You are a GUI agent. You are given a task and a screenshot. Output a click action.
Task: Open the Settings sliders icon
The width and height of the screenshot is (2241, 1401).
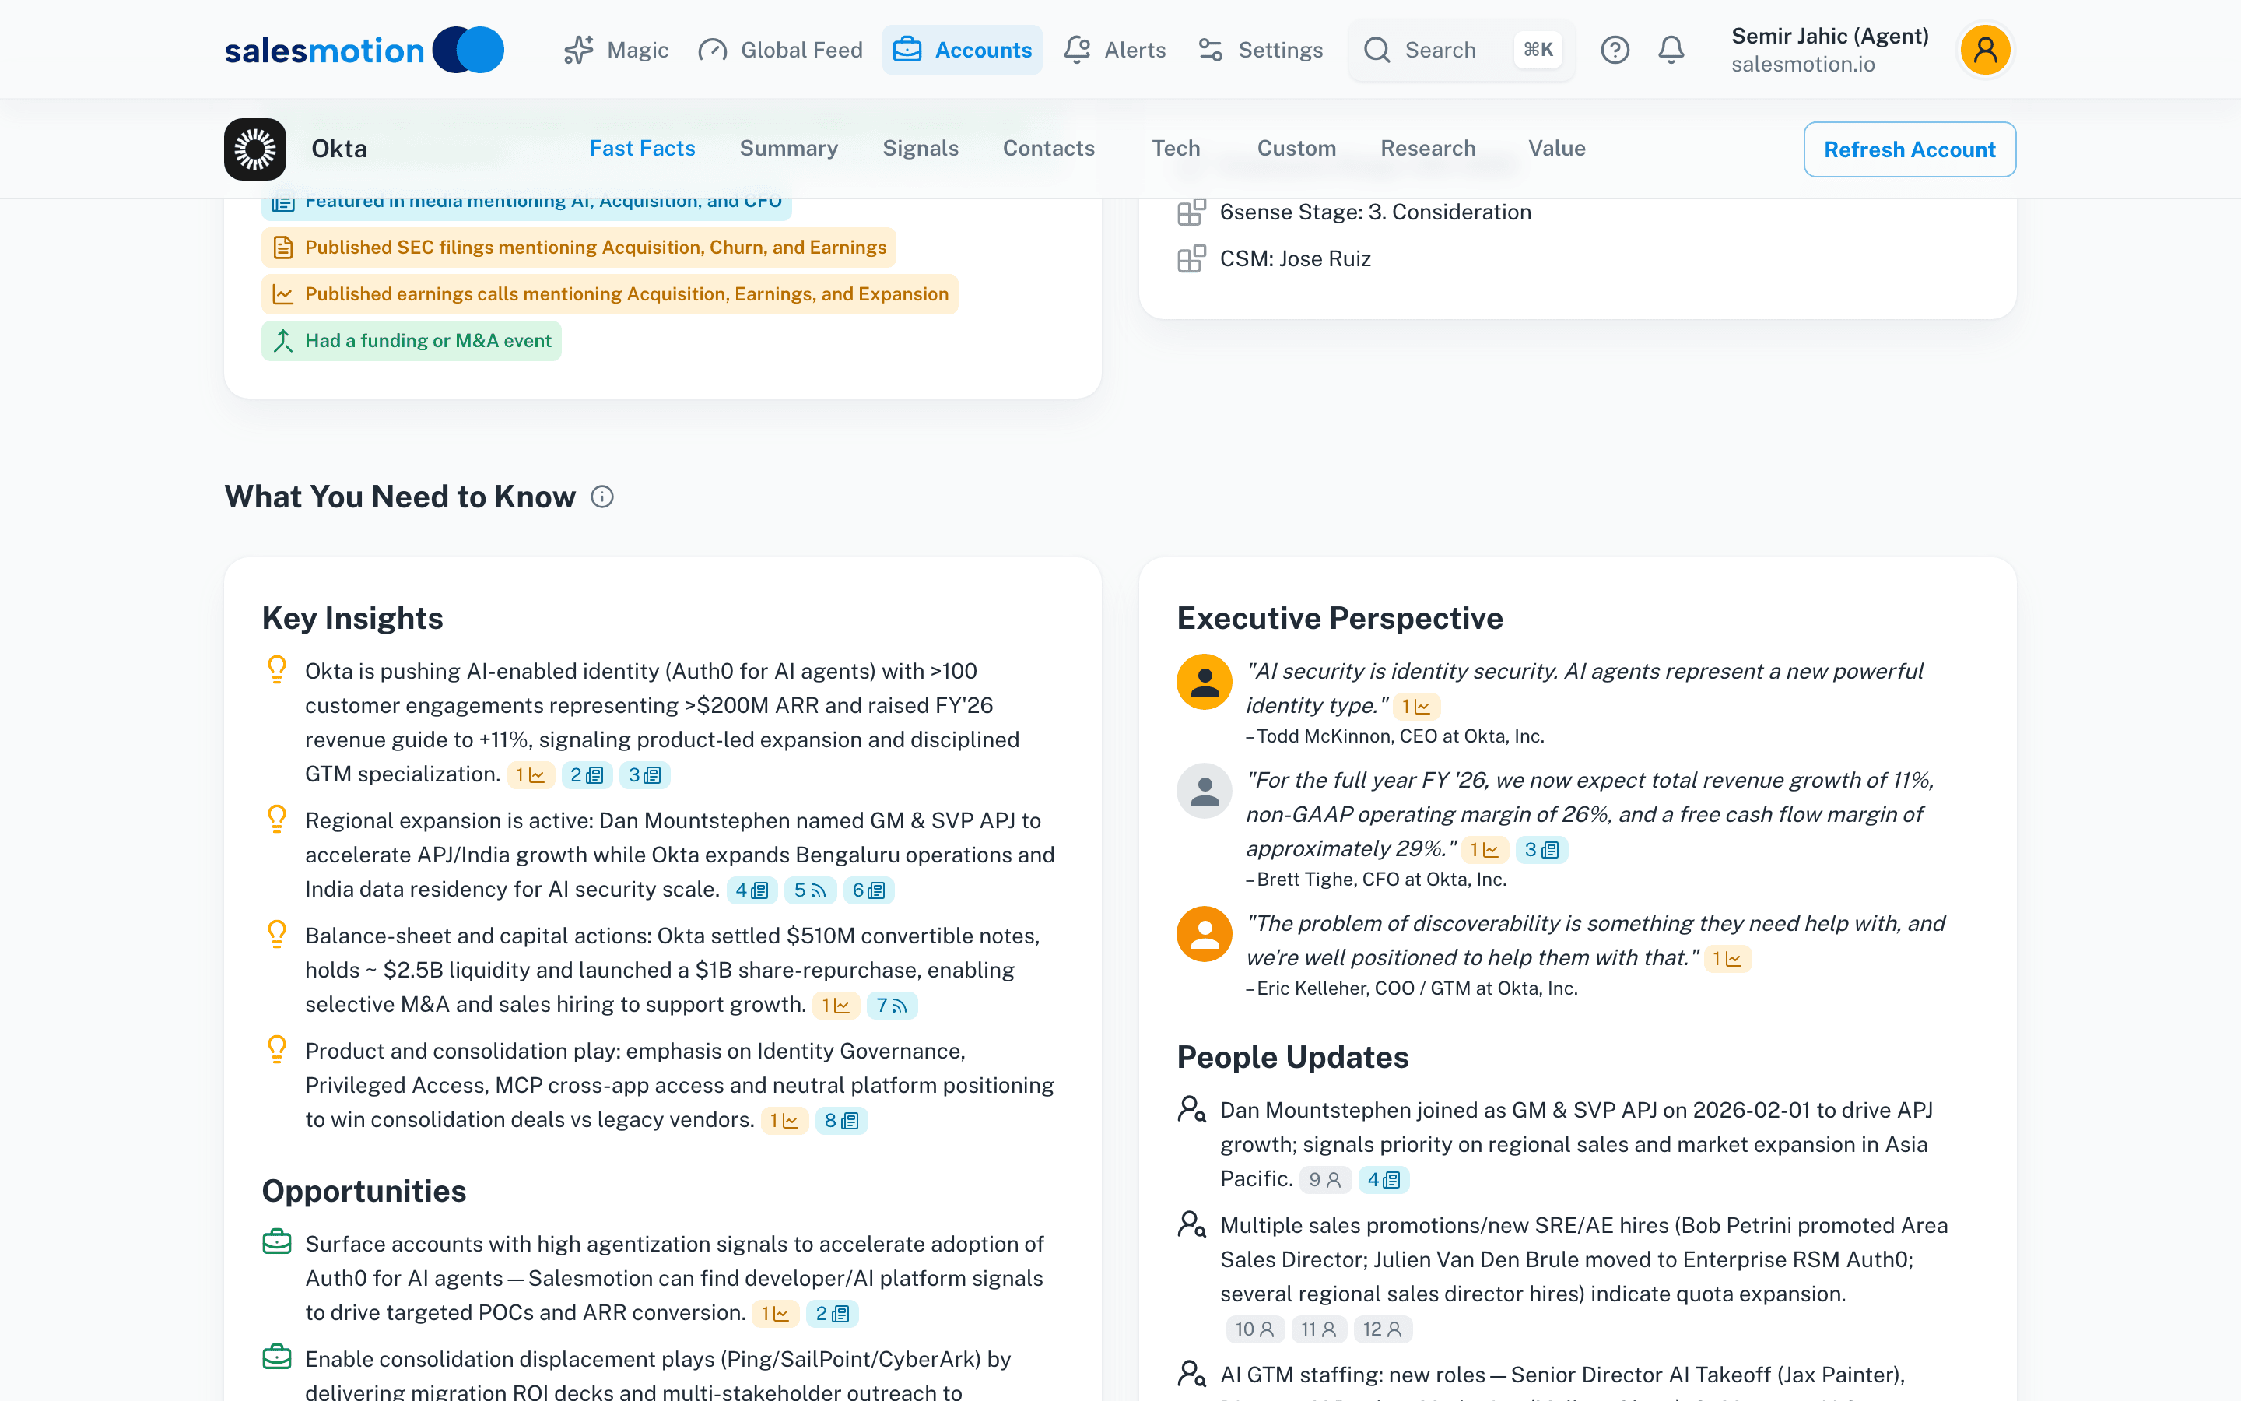click(1210, 50)
